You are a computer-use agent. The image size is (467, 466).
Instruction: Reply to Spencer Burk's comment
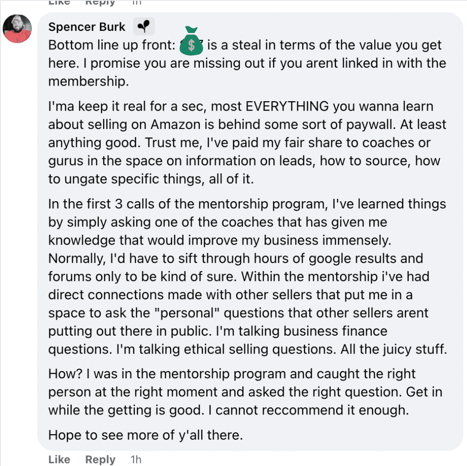pos(100,459)
